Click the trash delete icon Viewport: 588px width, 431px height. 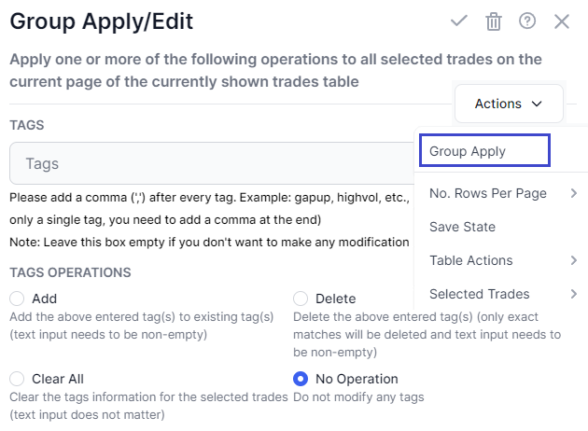click(x=494, y=21)
